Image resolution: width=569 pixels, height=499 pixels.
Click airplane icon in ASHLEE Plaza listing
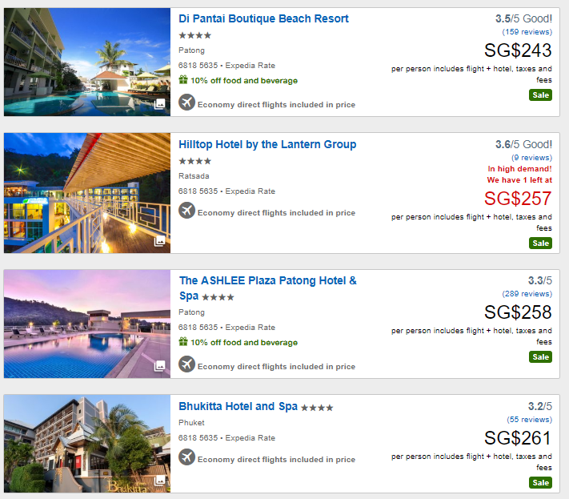pyautogui.click(x=186, y=365)
